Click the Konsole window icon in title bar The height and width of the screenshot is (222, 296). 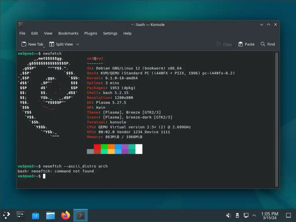[x=21, y=25]
